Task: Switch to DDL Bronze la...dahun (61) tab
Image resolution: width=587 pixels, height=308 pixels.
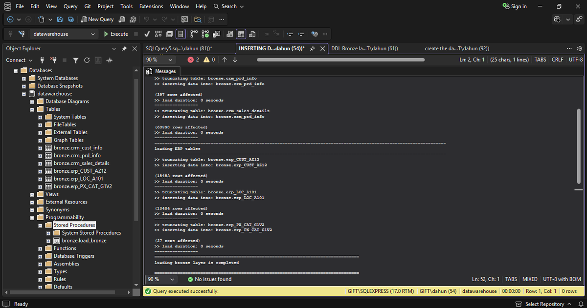Action: (x=364, y=48)
